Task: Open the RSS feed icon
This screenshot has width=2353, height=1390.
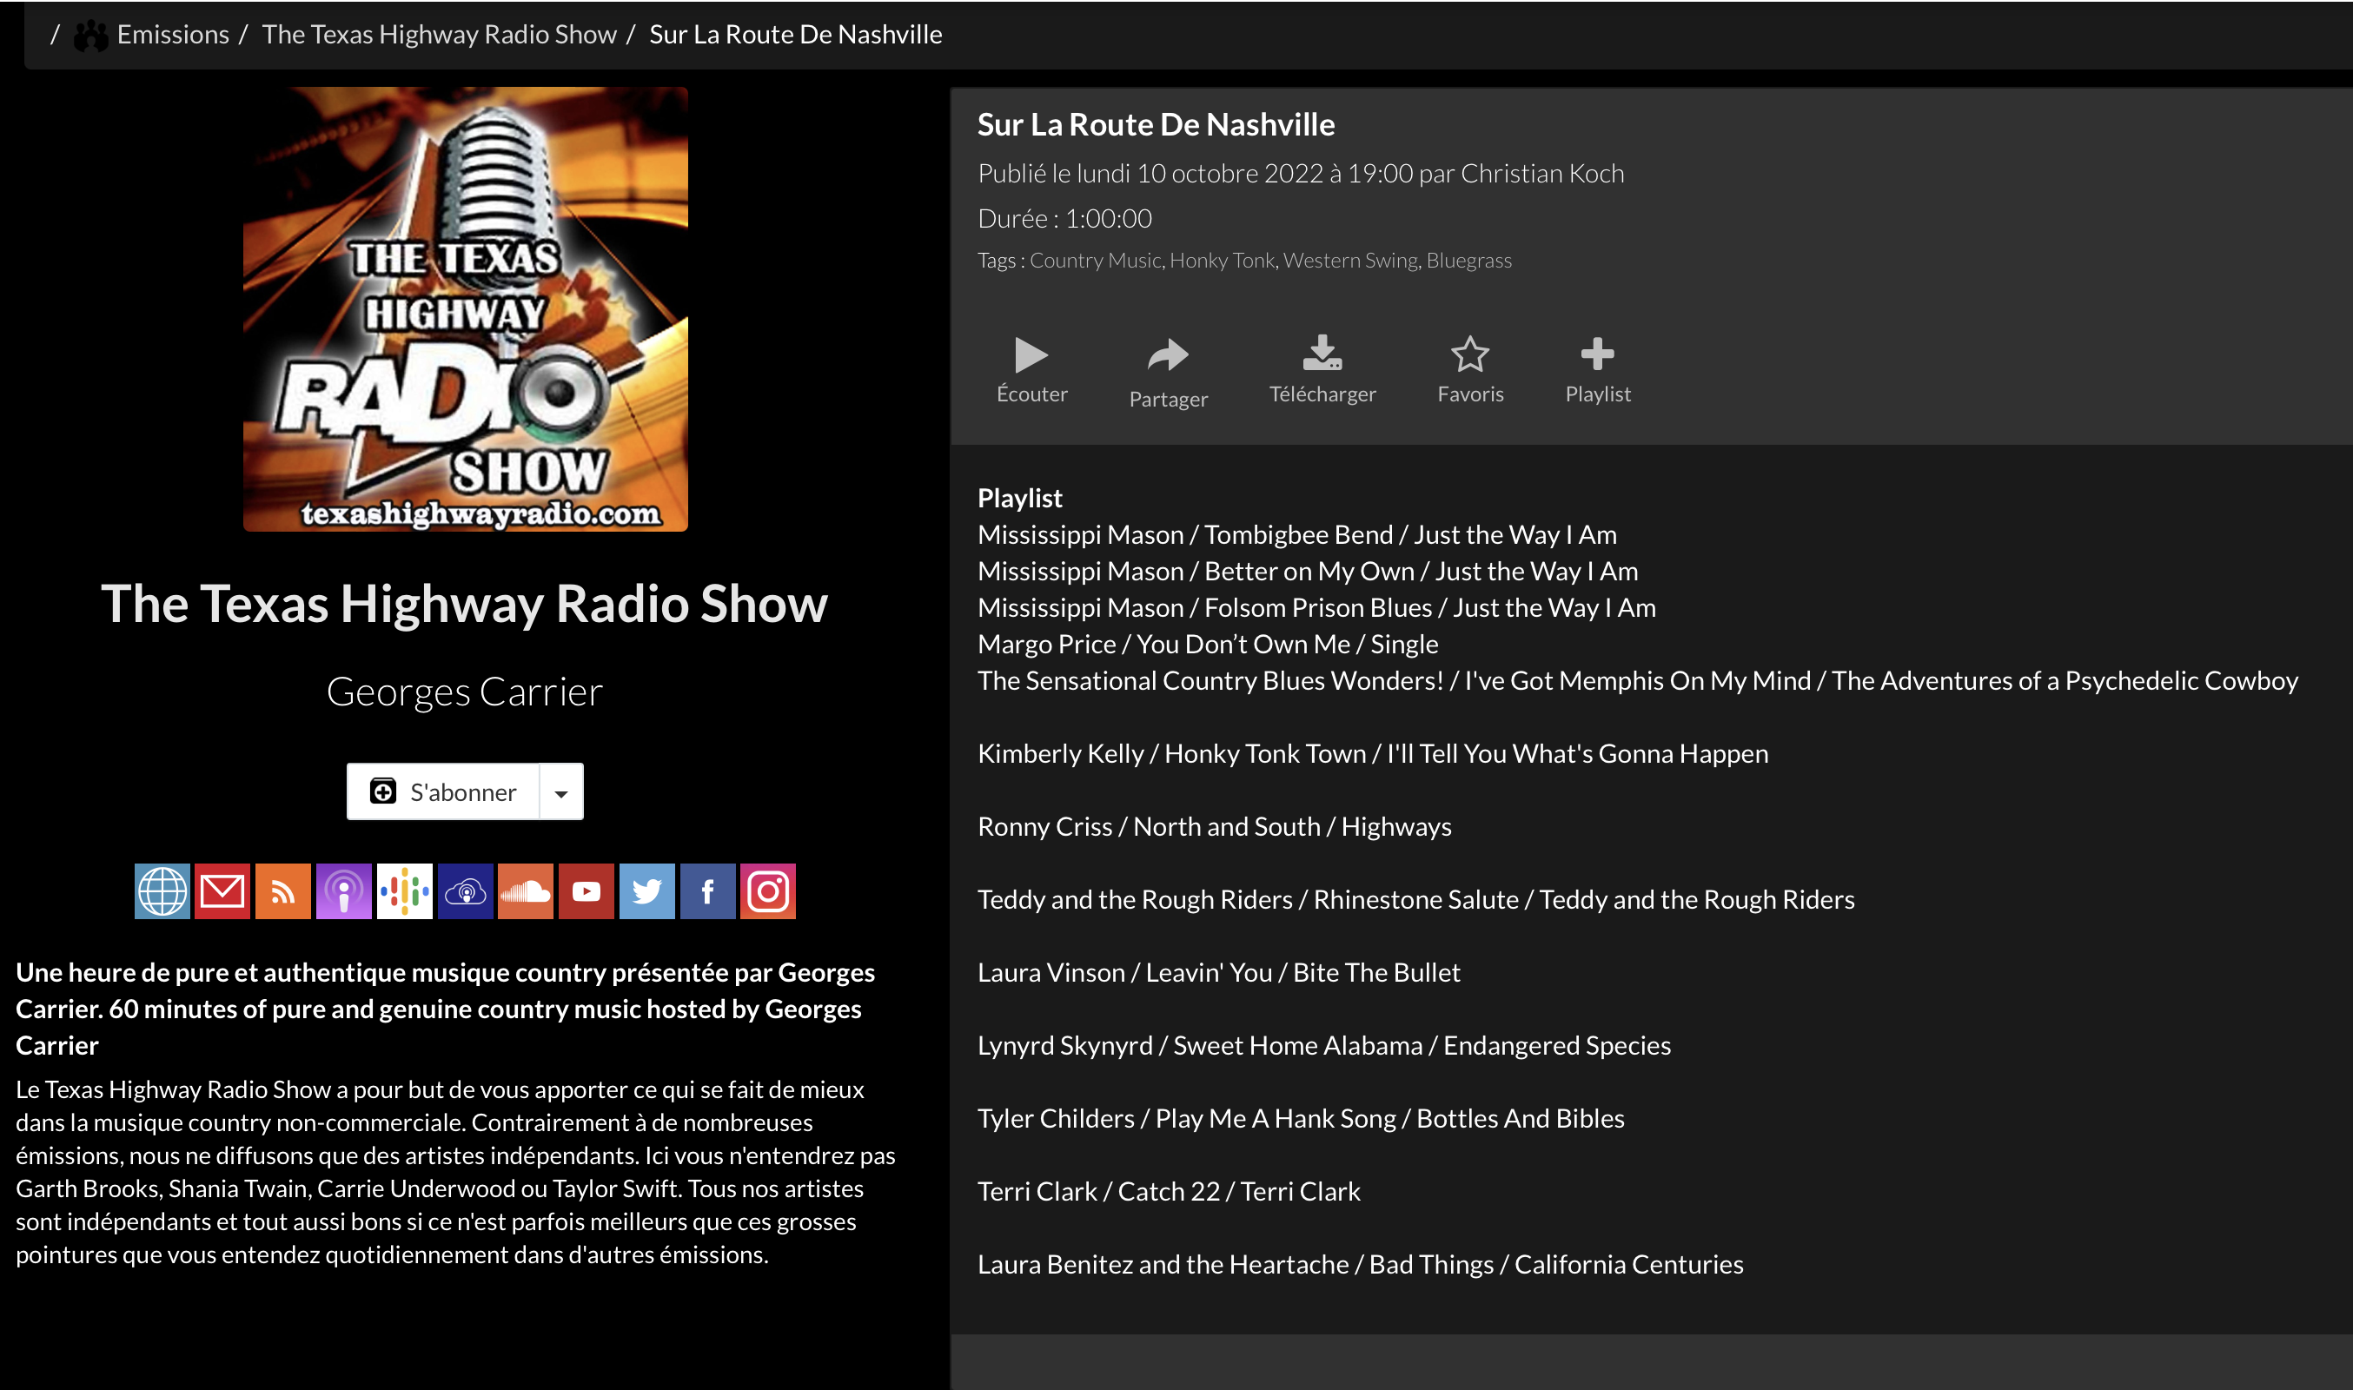Action: tap(283, 890)
